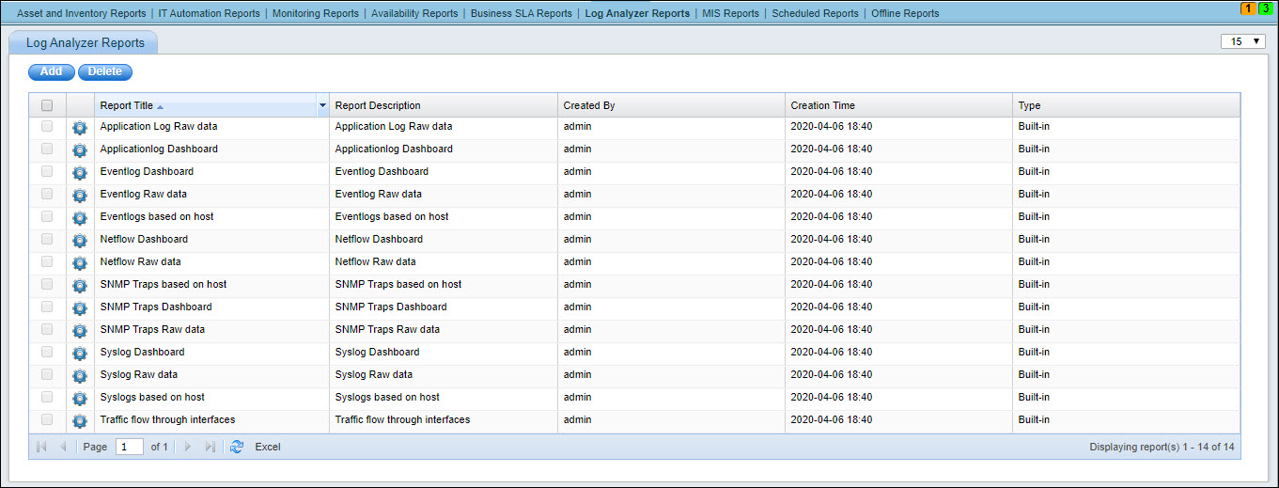Viewport: 1279px width, 488px height.
Task: Click gear icon beside Eventlog Raw data
Action: click(x=80, y=195)
